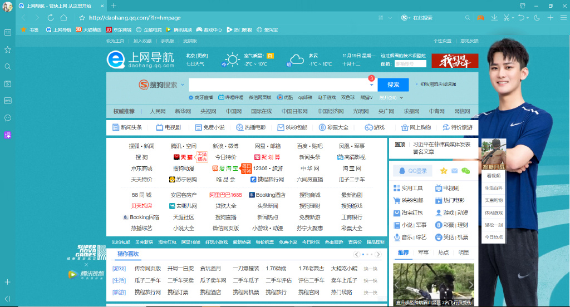
Task: Expand the 搜狗搜索 engine selector arrow
Action: click(183, 85)
